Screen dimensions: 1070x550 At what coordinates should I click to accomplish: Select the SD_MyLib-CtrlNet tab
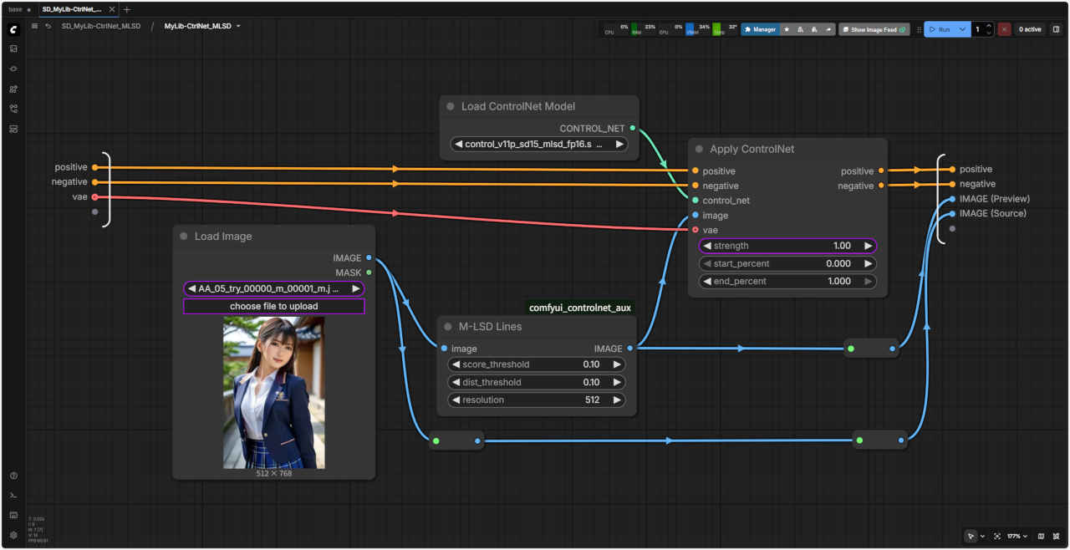(72, 9)
